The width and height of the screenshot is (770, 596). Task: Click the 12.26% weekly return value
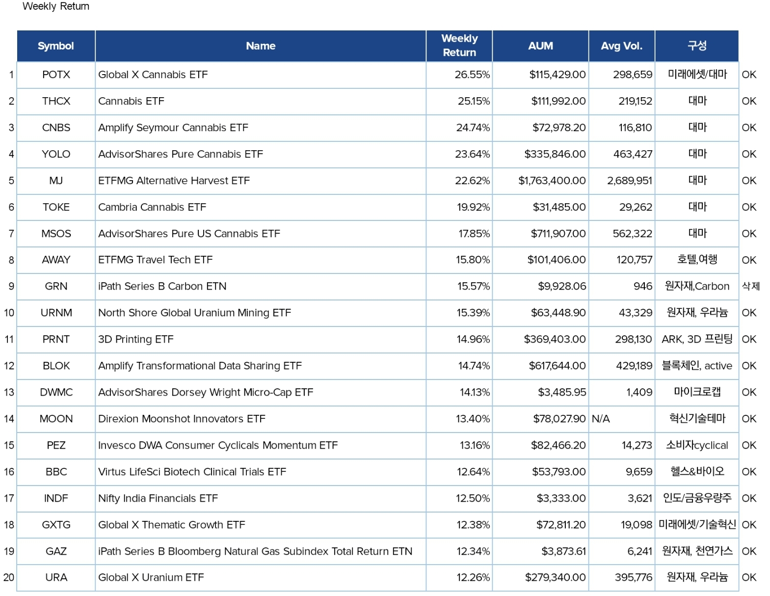pos(473,577)
